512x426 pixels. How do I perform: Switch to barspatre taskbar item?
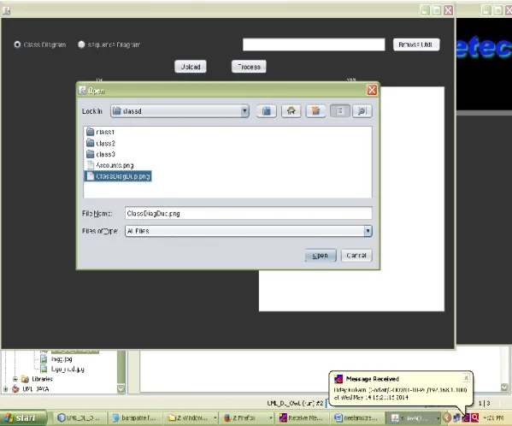tap(135, 417)
